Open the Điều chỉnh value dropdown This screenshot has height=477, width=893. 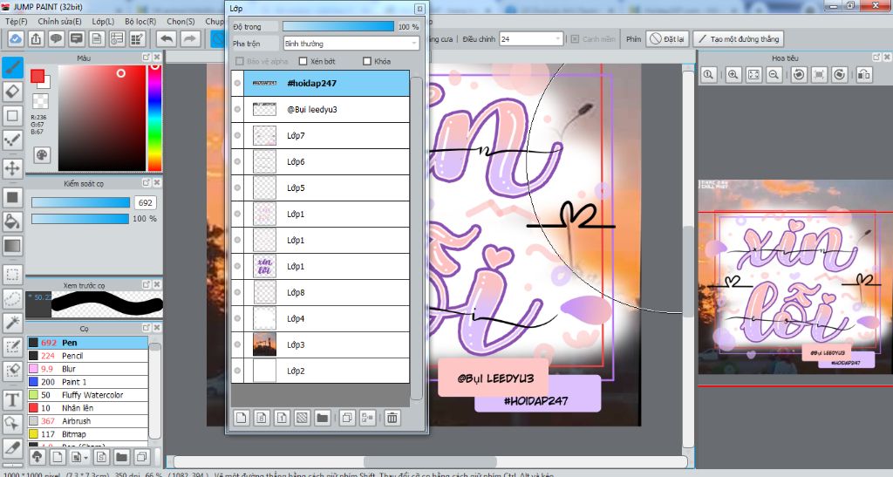coord(531,38)
